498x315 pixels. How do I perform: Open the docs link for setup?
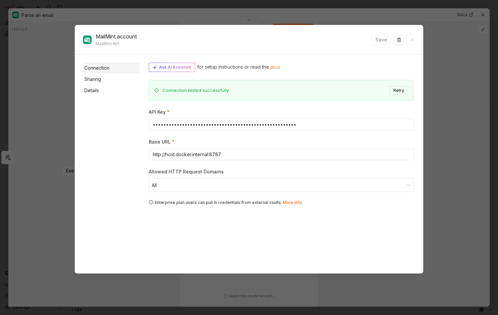click(x=275, y=67)
